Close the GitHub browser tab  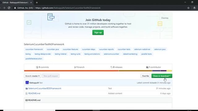coord(31,2)
